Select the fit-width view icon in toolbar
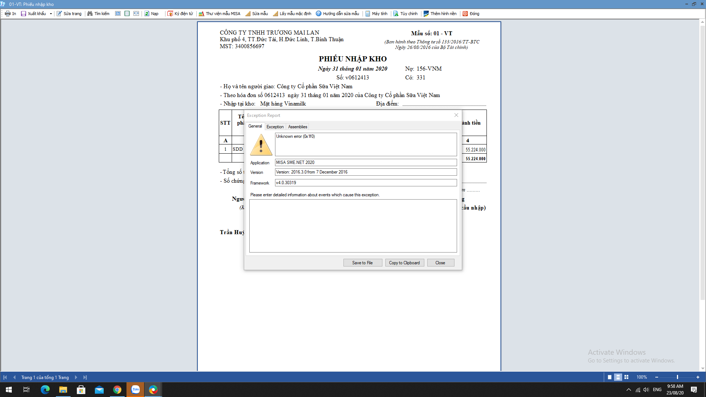 (x=136, y=14)
